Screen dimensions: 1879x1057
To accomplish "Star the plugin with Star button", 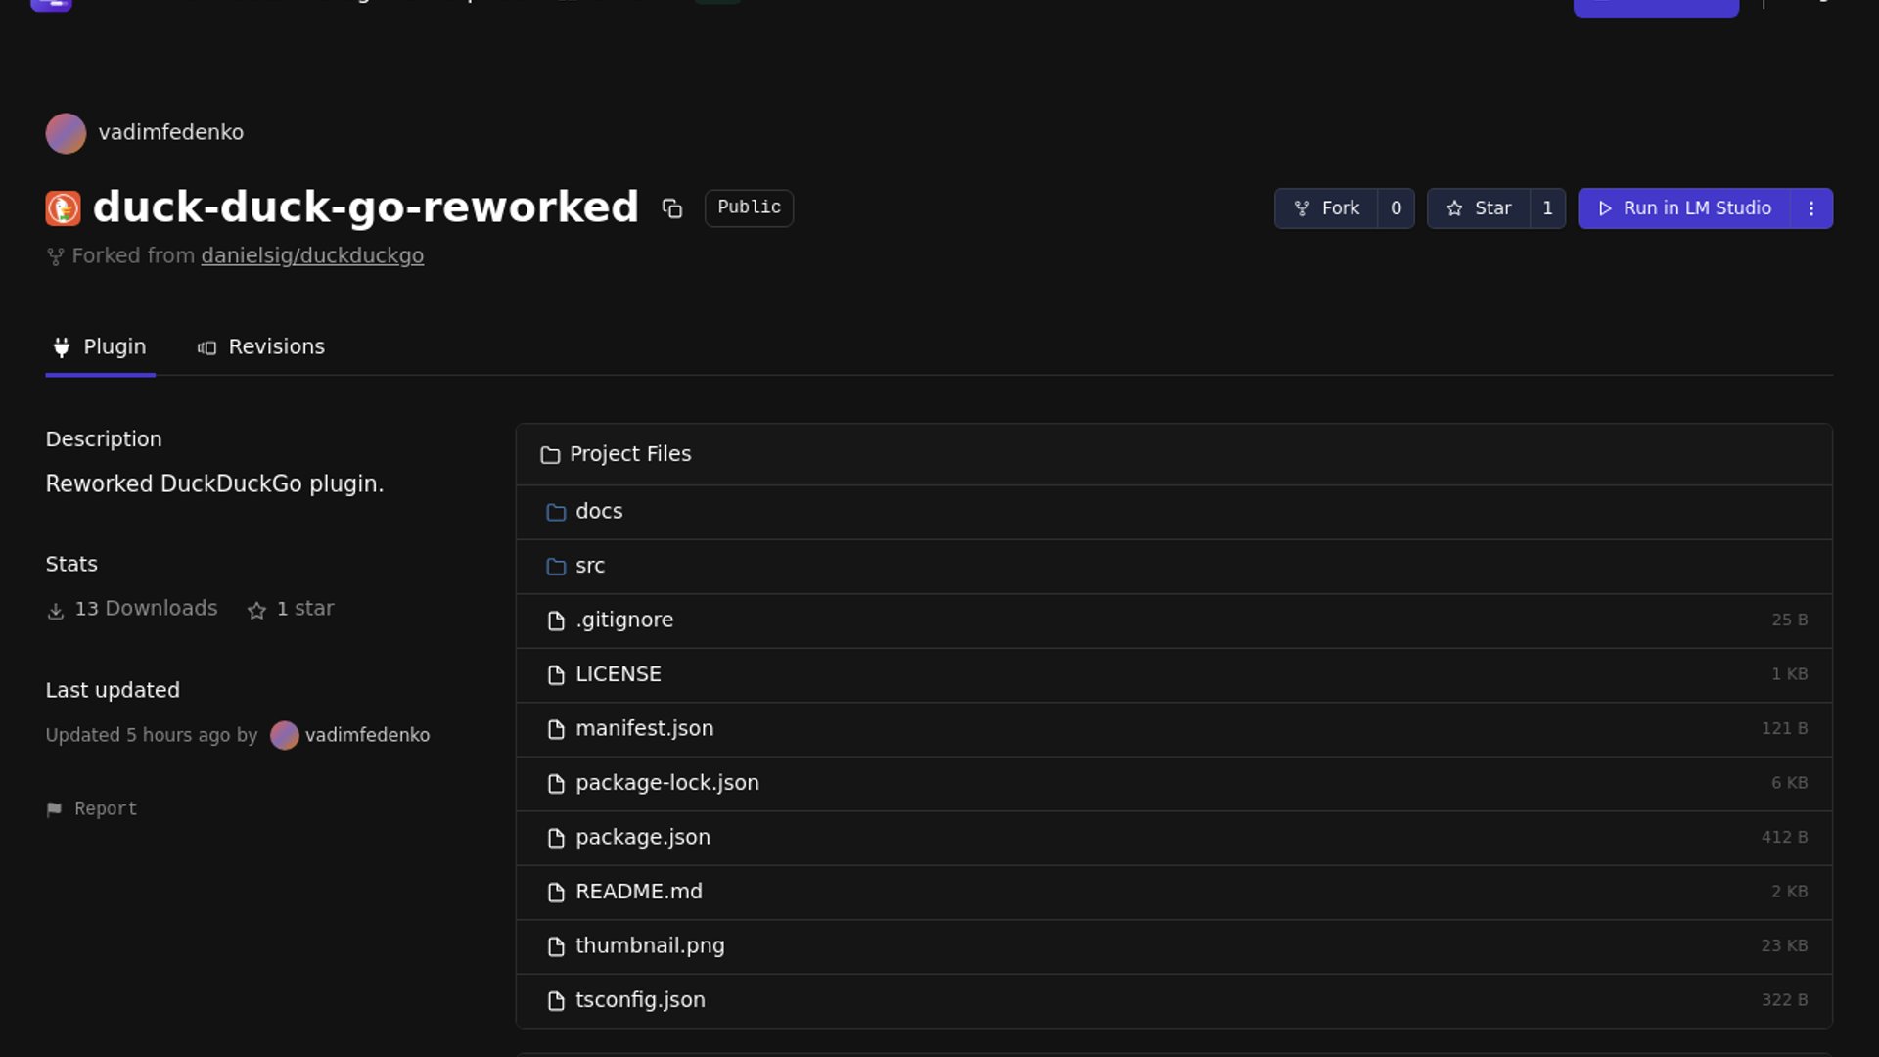I will click(x=1479, y=208).
